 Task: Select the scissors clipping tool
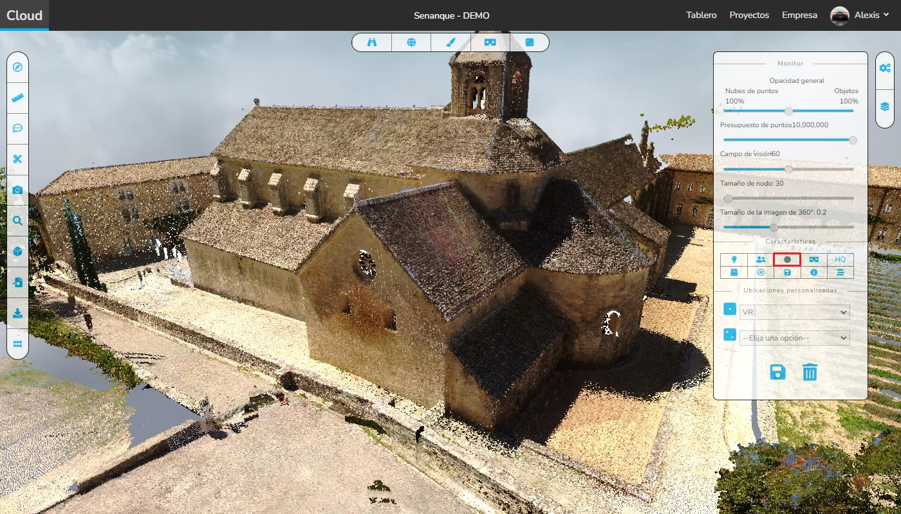[x=17, y=159]
